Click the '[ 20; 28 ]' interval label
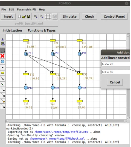This screenshot has width=131, height=147. [88, 78]
